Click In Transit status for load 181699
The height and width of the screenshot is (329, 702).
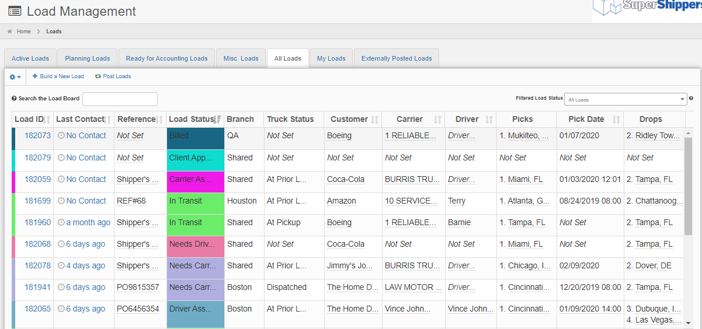click(x=195, y=203)
